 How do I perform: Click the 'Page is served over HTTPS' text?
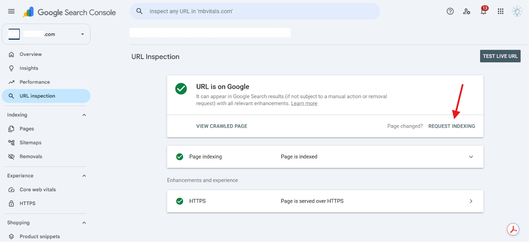(x=312, y=201)
